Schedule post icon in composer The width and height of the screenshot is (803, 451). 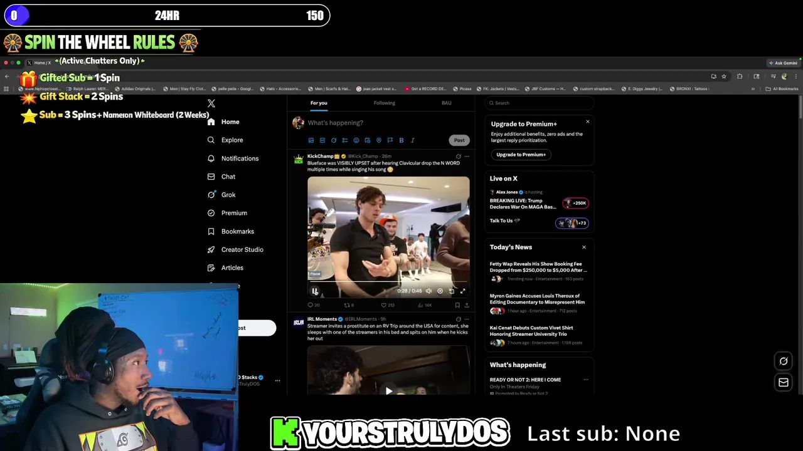(x=367, y=140)
